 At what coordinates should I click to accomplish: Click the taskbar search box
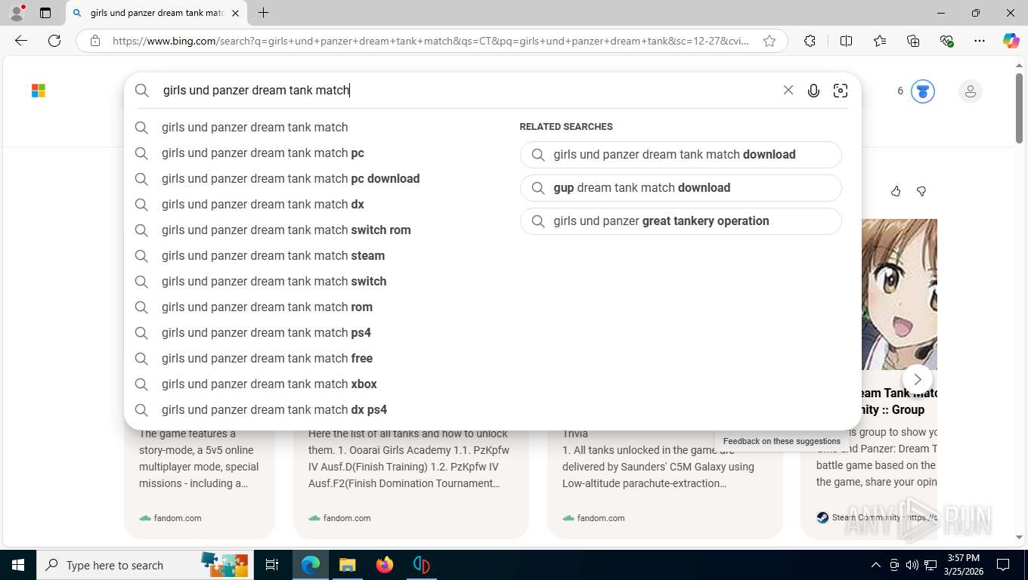tap(144, 565)
